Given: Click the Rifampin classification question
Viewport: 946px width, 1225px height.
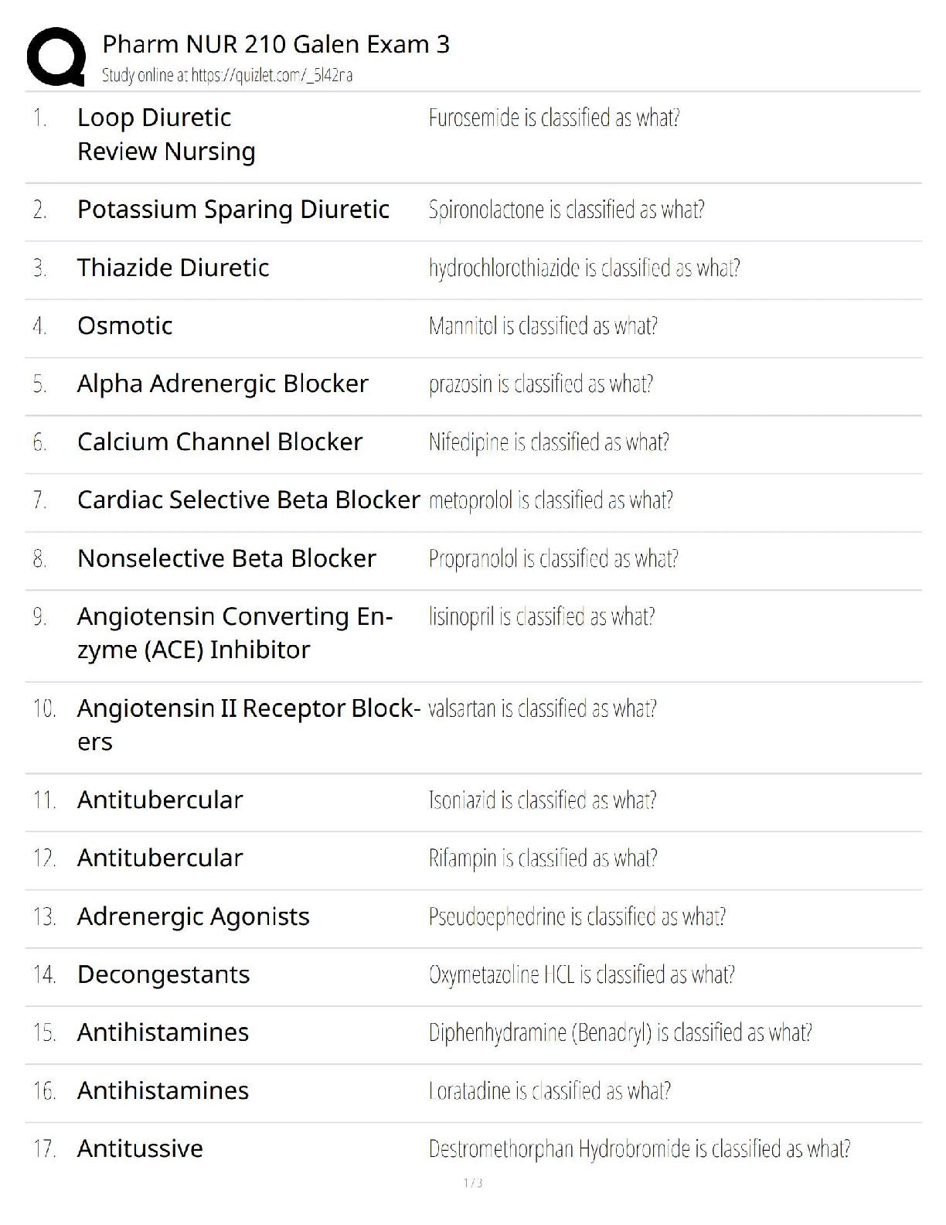Looking at the screenshot, I should coord(543,858).
